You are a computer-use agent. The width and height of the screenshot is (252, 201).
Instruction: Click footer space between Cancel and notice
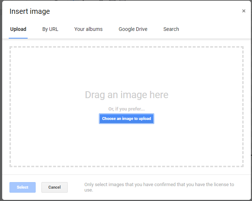coord(76,187)
